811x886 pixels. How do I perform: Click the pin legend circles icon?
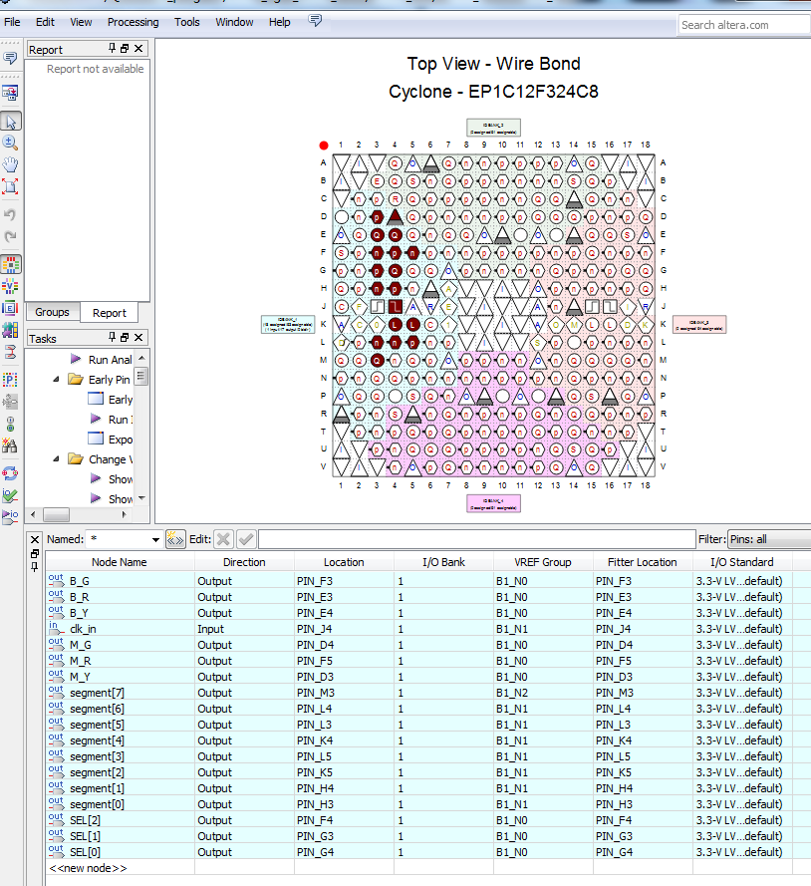coord(11,424)
